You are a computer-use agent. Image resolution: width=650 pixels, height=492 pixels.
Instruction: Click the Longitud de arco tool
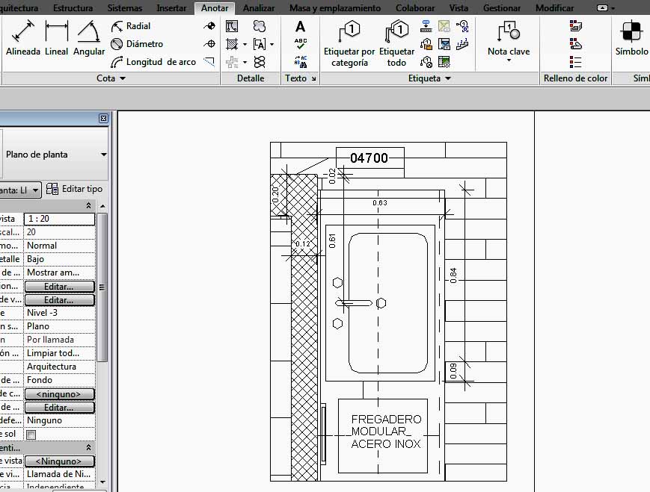click(155, 62)
